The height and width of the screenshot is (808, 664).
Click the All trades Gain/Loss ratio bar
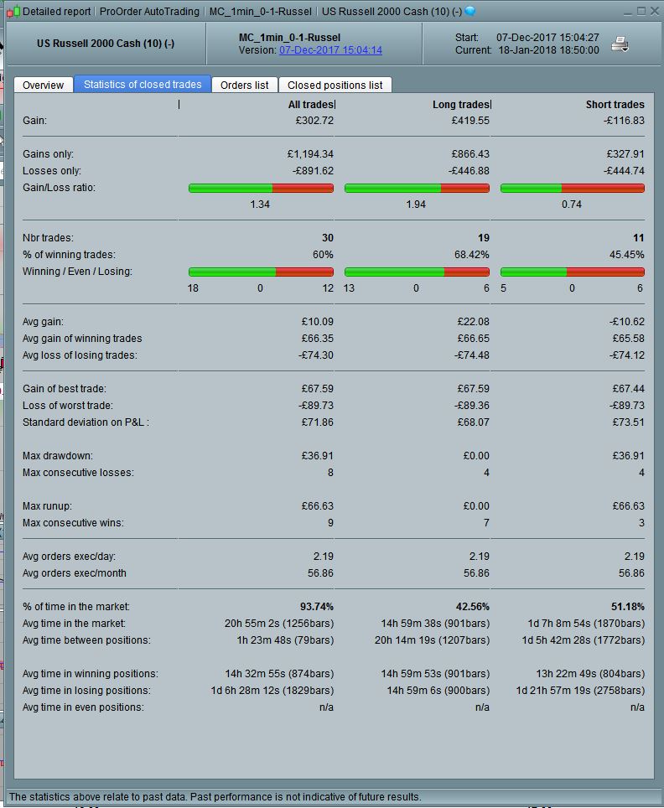pyautogui.click(x=261, y=188)
